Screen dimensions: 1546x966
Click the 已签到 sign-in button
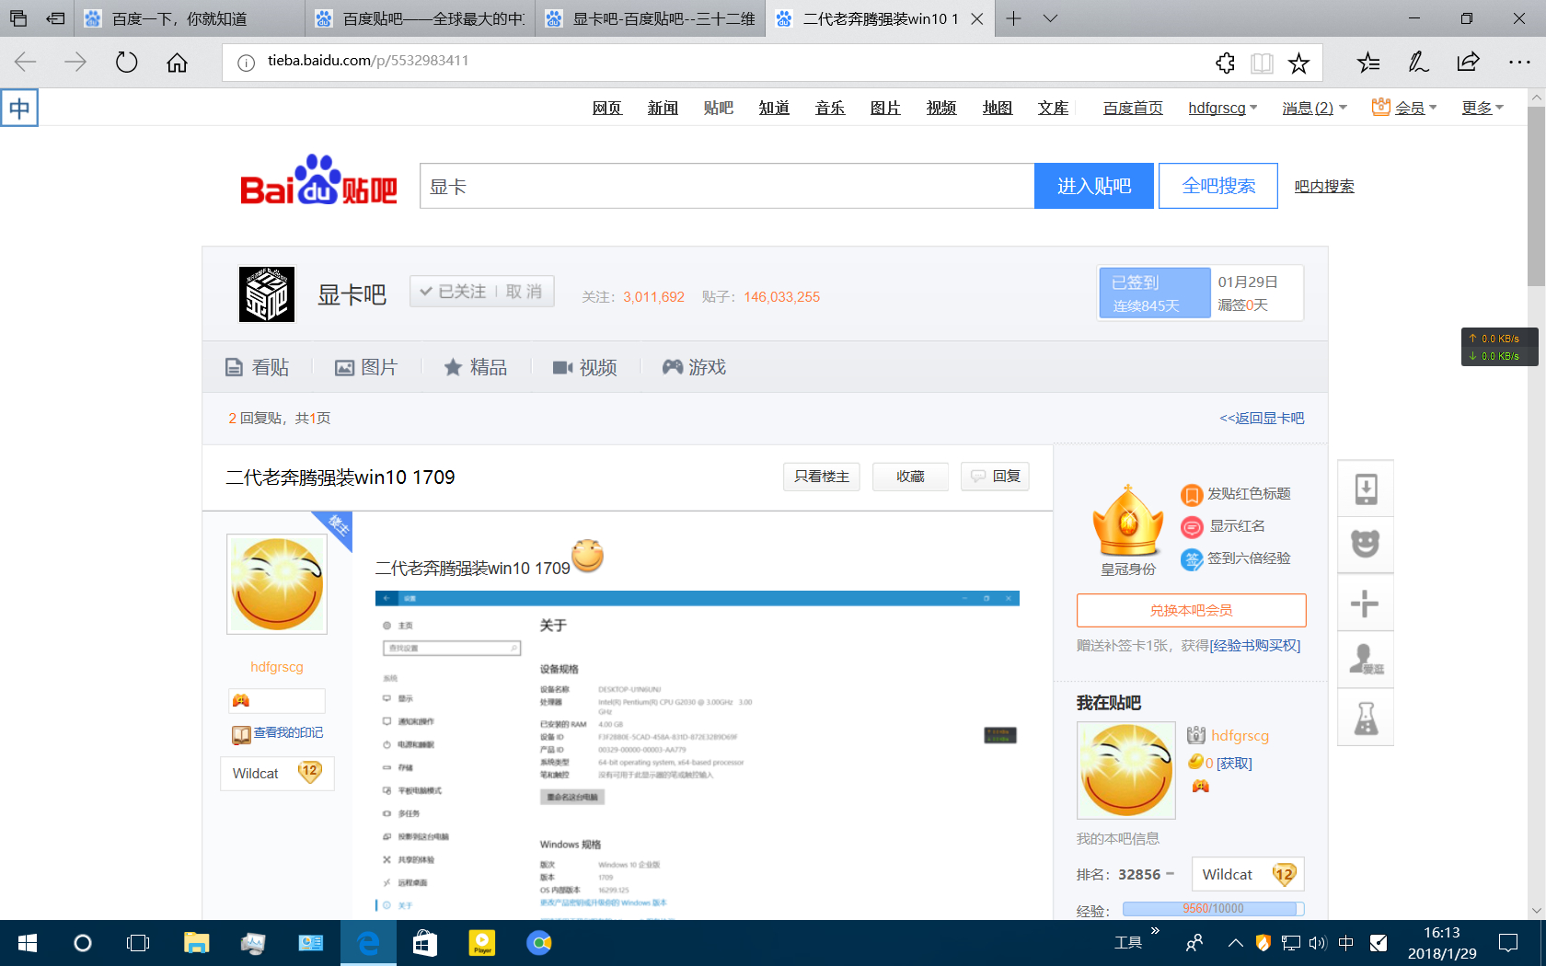[1155, 293]
